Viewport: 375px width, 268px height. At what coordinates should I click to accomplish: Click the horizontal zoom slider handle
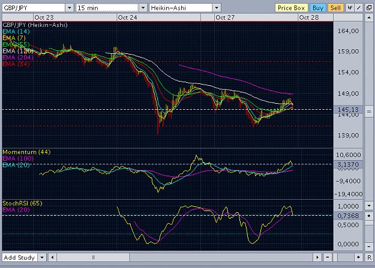pos(335,257)
